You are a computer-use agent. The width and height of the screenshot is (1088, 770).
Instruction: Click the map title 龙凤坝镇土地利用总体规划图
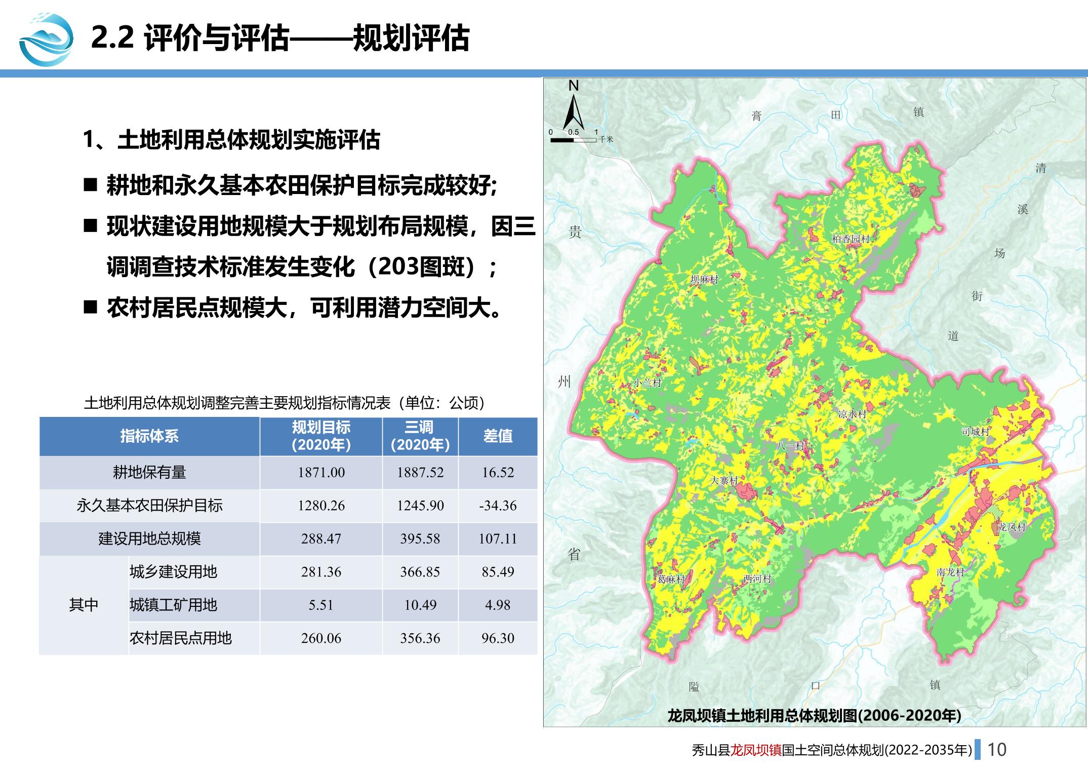[814, 715]
